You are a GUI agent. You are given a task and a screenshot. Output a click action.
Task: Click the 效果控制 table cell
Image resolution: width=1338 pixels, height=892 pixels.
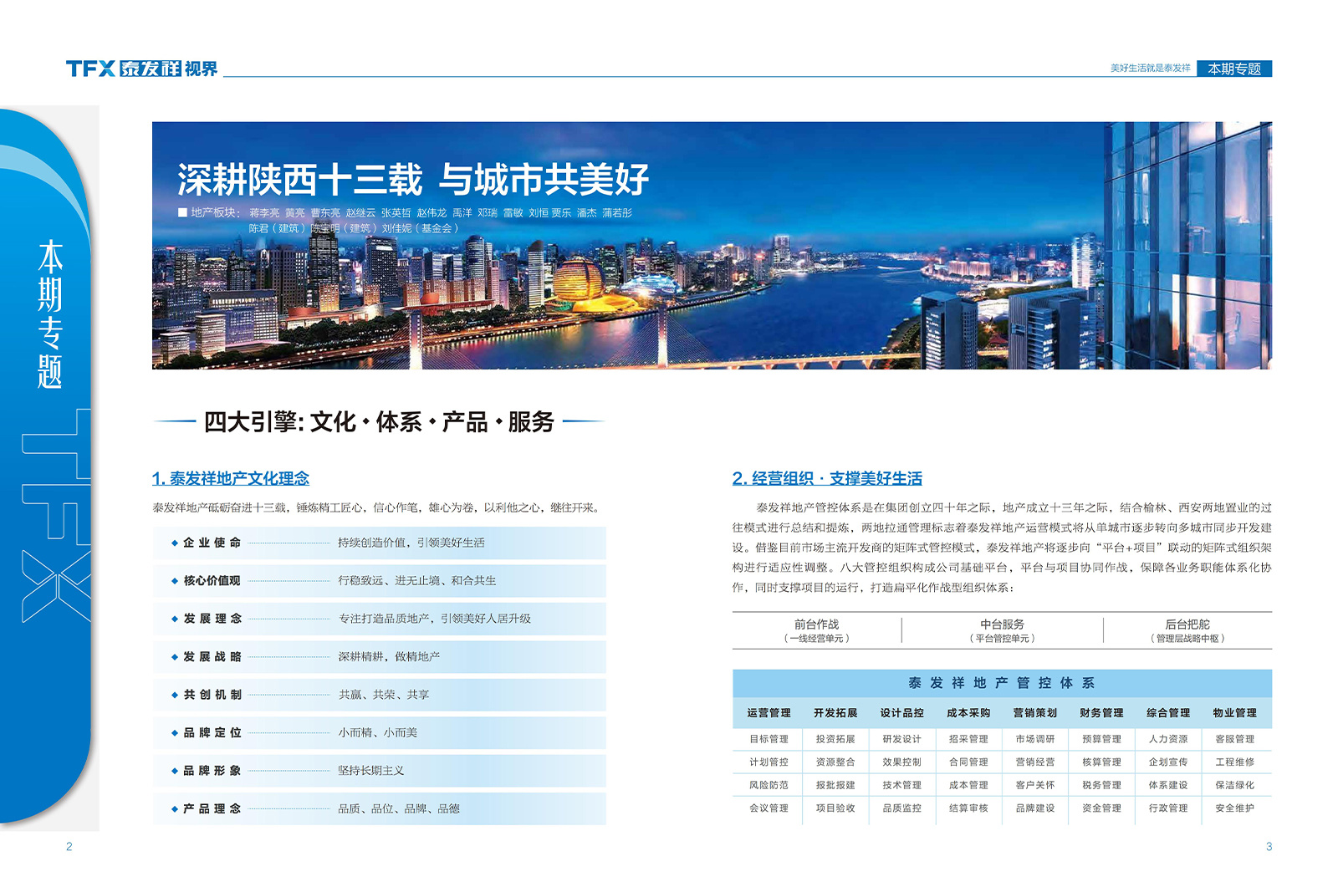901,762
